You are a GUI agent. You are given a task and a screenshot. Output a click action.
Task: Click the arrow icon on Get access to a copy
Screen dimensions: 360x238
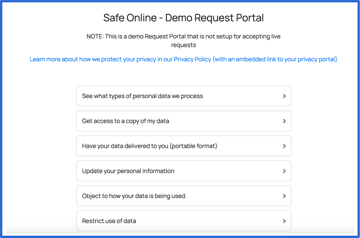point(284,121)
